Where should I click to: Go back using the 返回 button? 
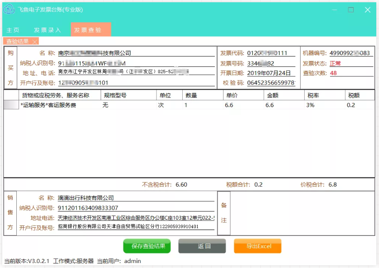[x=202, y=246]
